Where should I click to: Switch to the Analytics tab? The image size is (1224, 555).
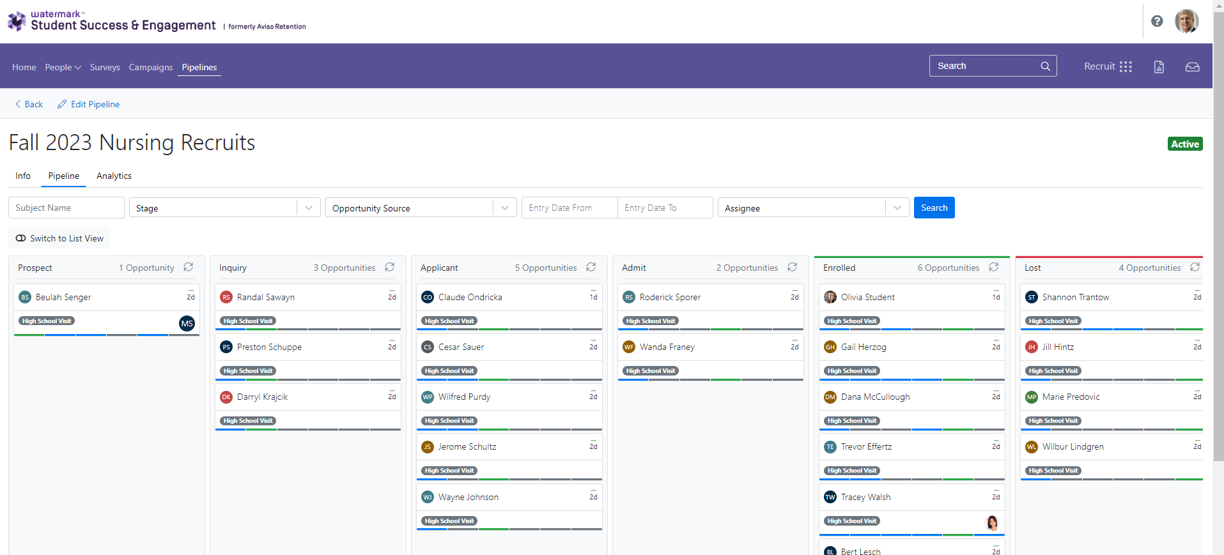pos(114,176)
